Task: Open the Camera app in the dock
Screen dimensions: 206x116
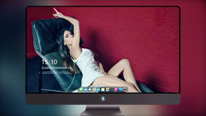Action: [x=125, y=89]
